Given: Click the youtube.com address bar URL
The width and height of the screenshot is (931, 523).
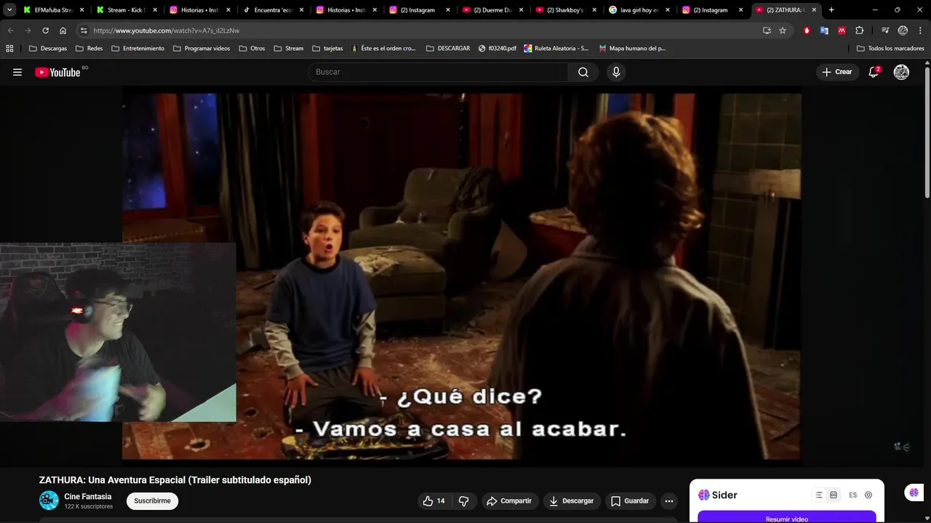Looking at the screenshot, I should pos(167,31).
